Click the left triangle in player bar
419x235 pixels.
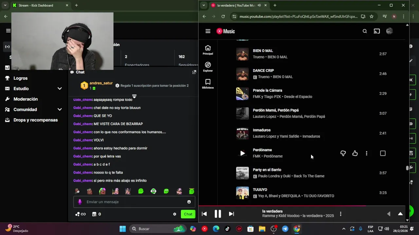[x=389, y=214]
